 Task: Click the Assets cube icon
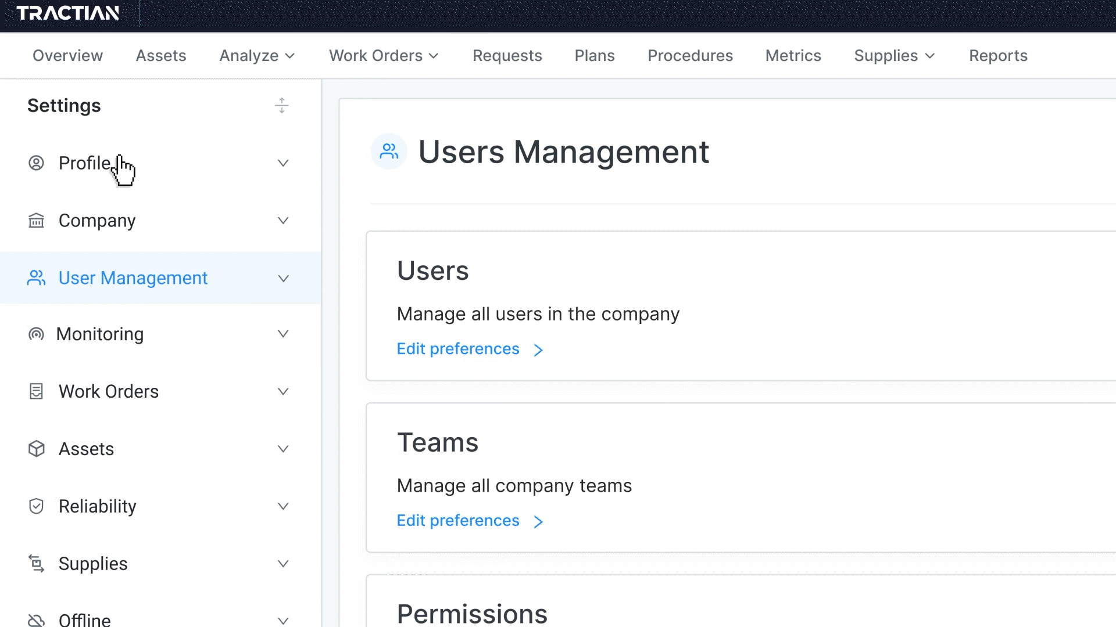[x=36, y=449]
